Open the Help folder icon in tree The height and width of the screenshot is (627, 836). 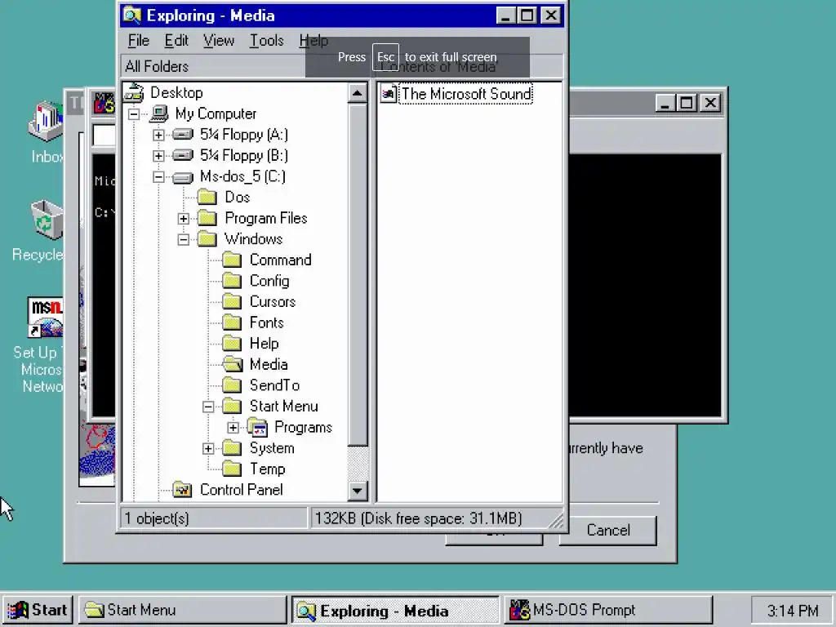pos(232,344)
